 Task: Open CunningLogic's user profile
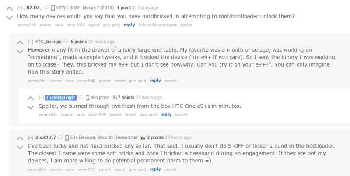click(x=61, y=97)
